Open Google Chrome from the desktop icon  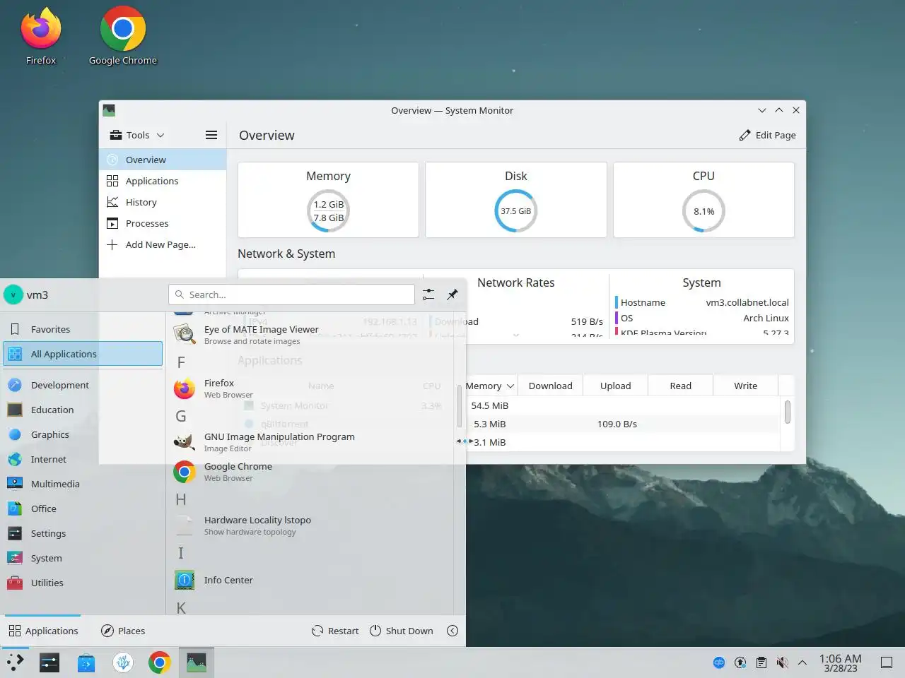pyautogui.click(x=123, y=35)
